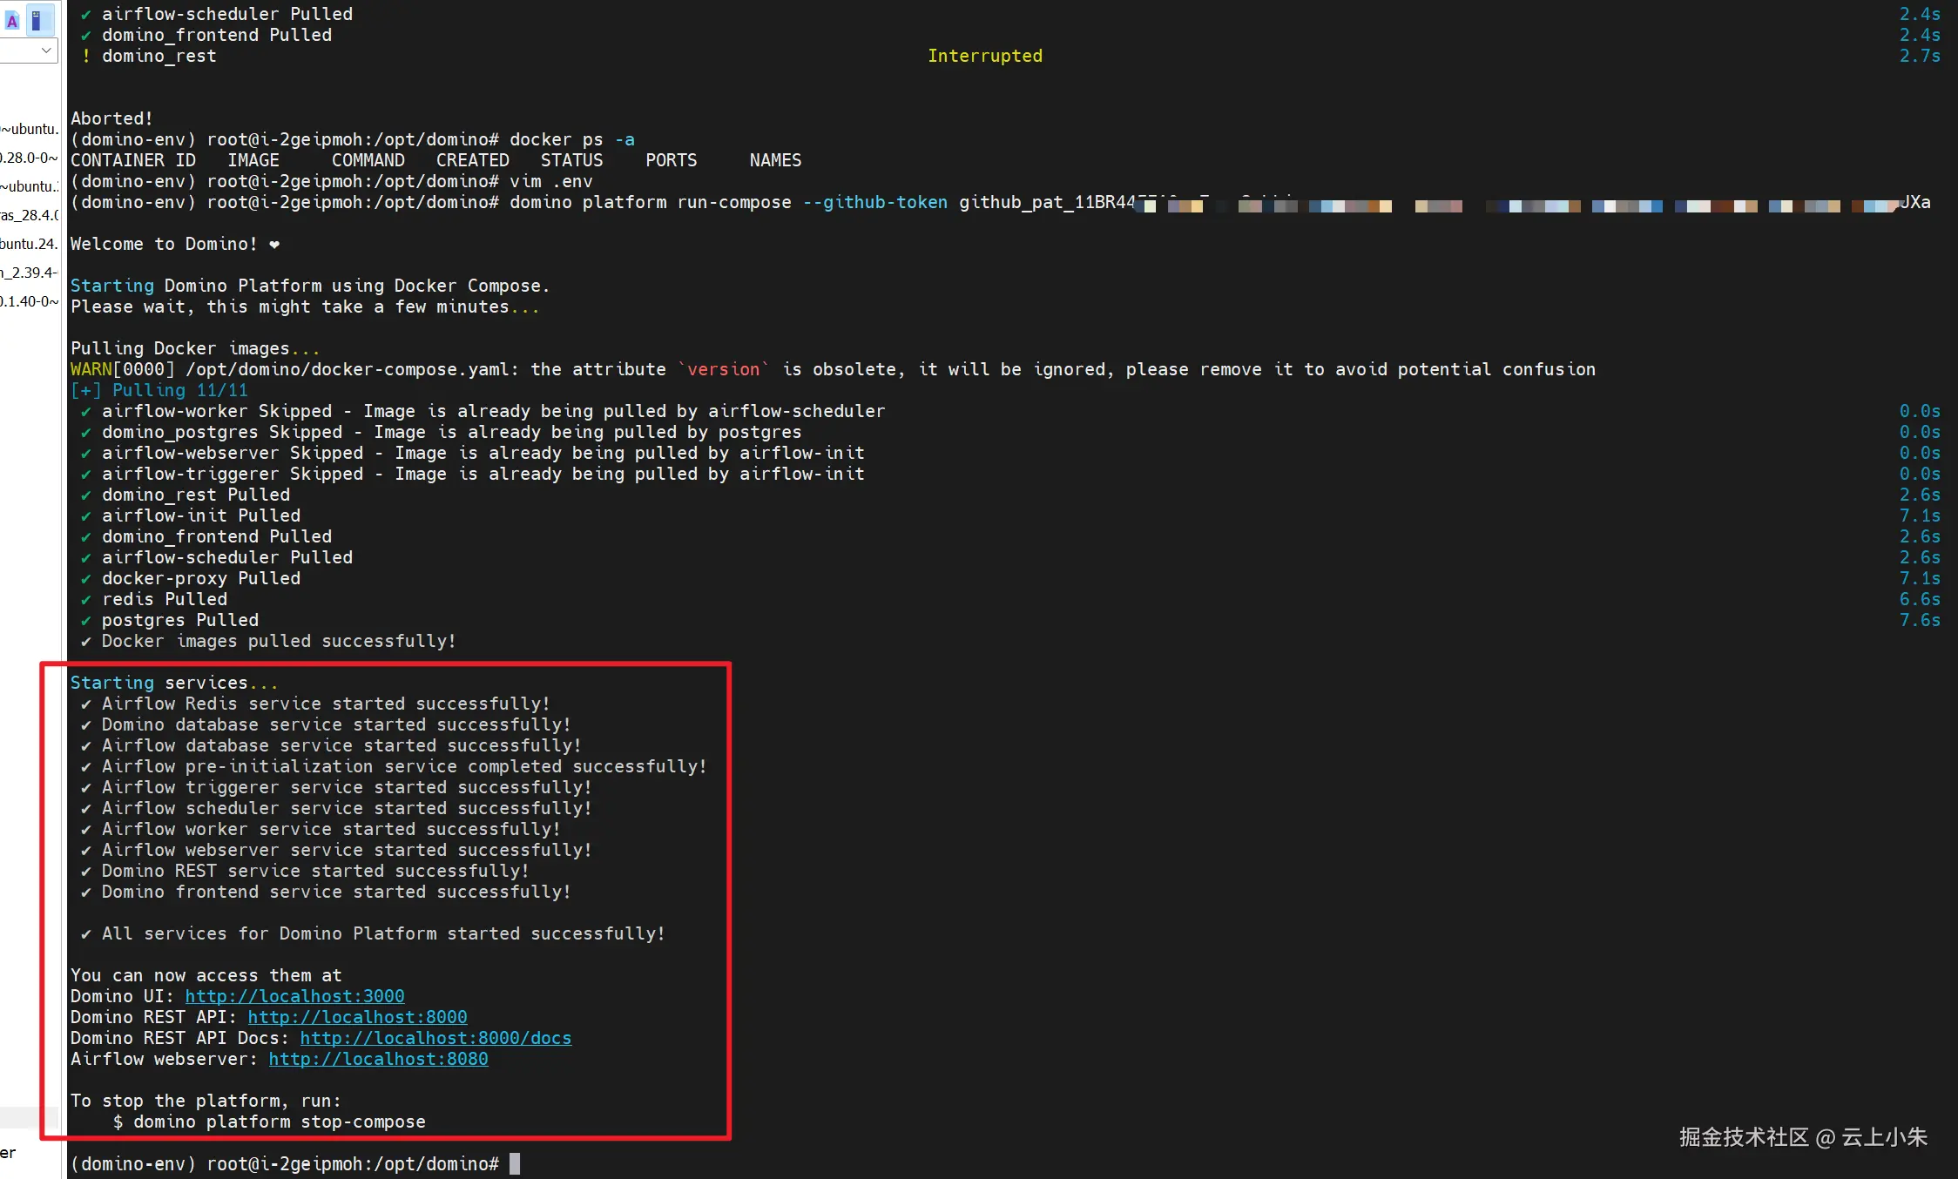Click the purple letter A file icon
Viewport: 1958px width, 1179px height.
click(x=12, y=21)
